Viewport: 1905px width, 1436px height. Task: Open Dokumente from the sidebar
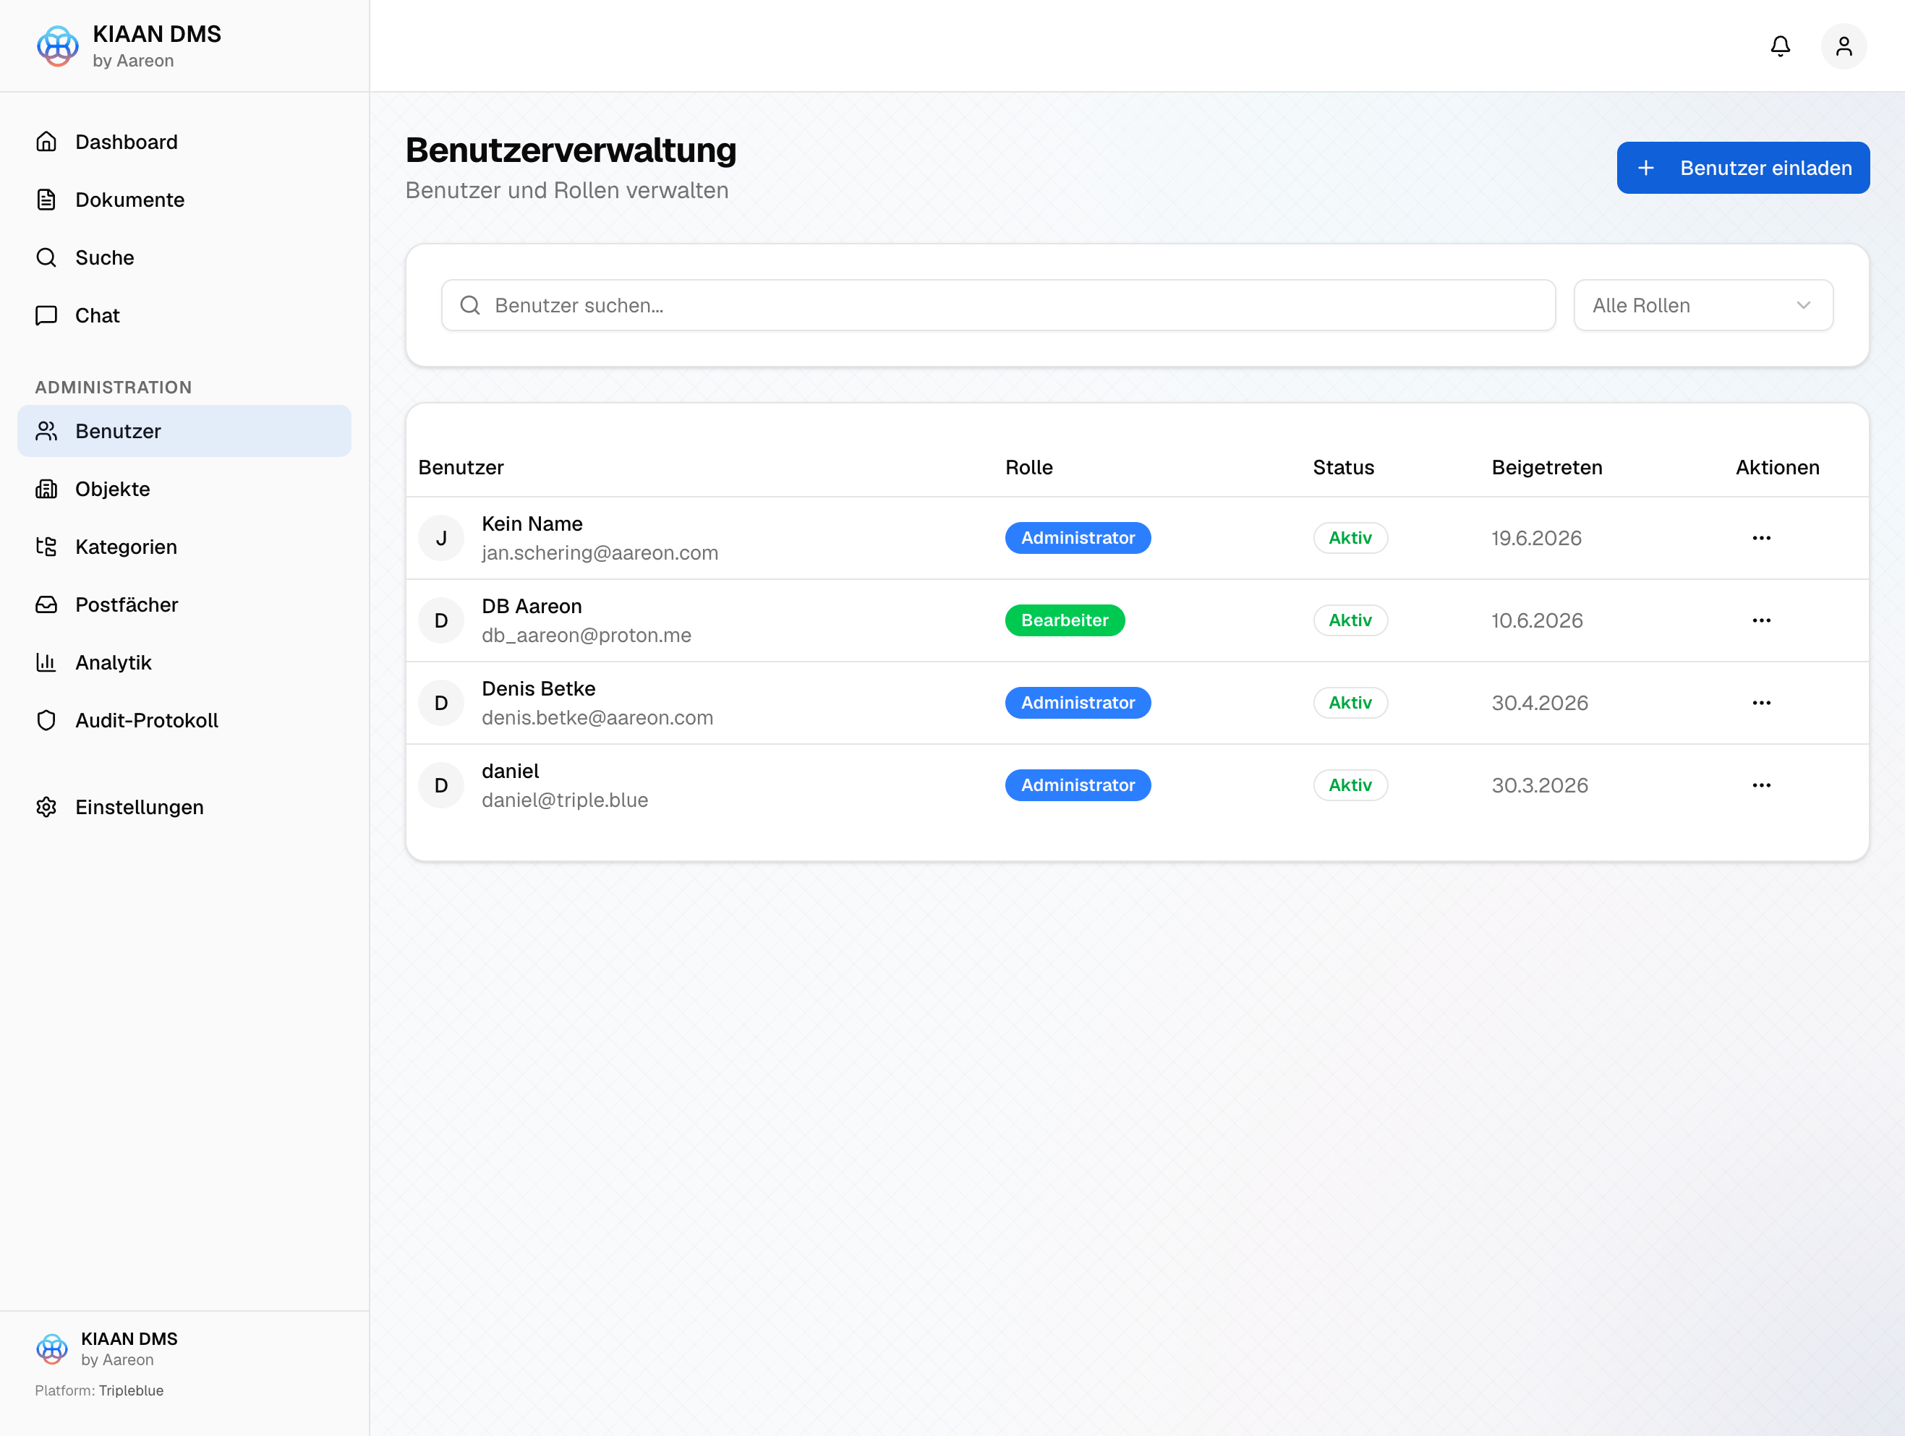tap(184, 199)
